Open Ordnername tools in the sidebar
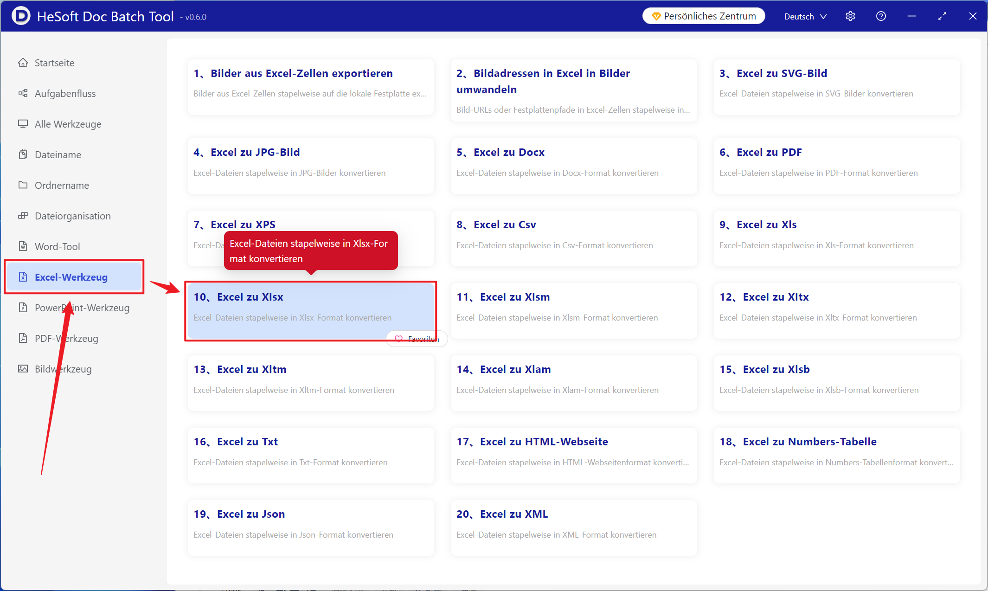The image size is (988, 591). pyautogui.click(x=74, y=185)
